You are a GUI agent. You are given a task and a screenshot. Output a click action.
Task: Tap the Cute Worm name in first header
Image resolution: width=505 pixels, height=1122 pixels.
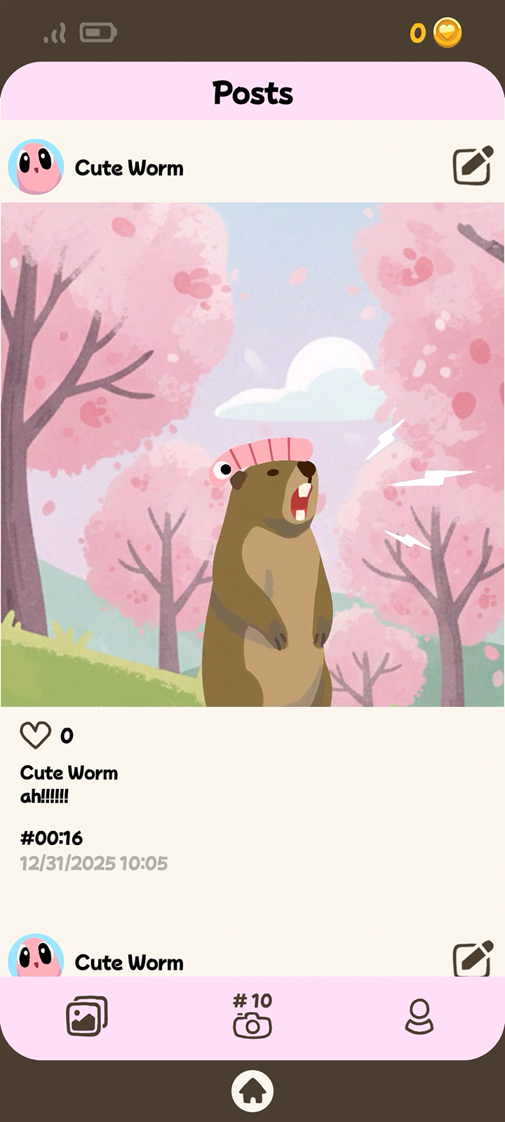tap(129, 168)
